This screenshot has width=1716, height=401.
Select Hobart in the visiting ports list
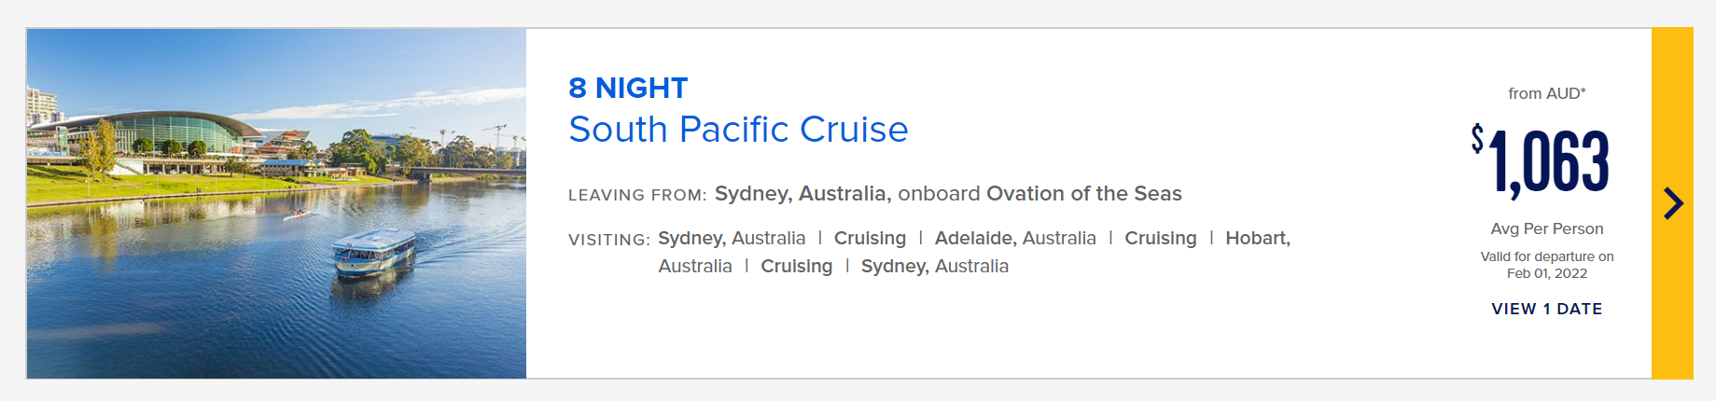pyautogui.click(x=1258, y=238)
